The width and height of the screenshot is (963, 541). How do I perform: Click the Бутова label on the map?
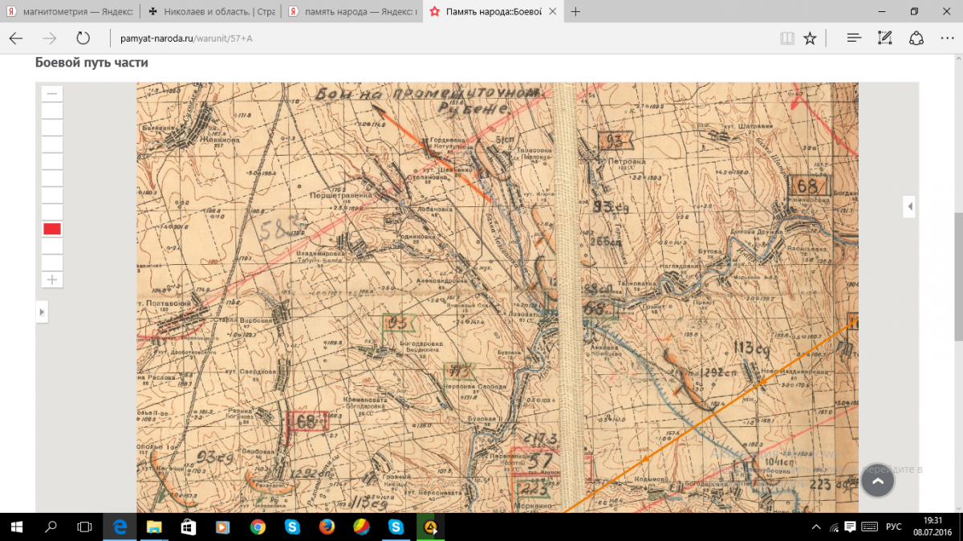pyautogui.click(x=712, y=251)
